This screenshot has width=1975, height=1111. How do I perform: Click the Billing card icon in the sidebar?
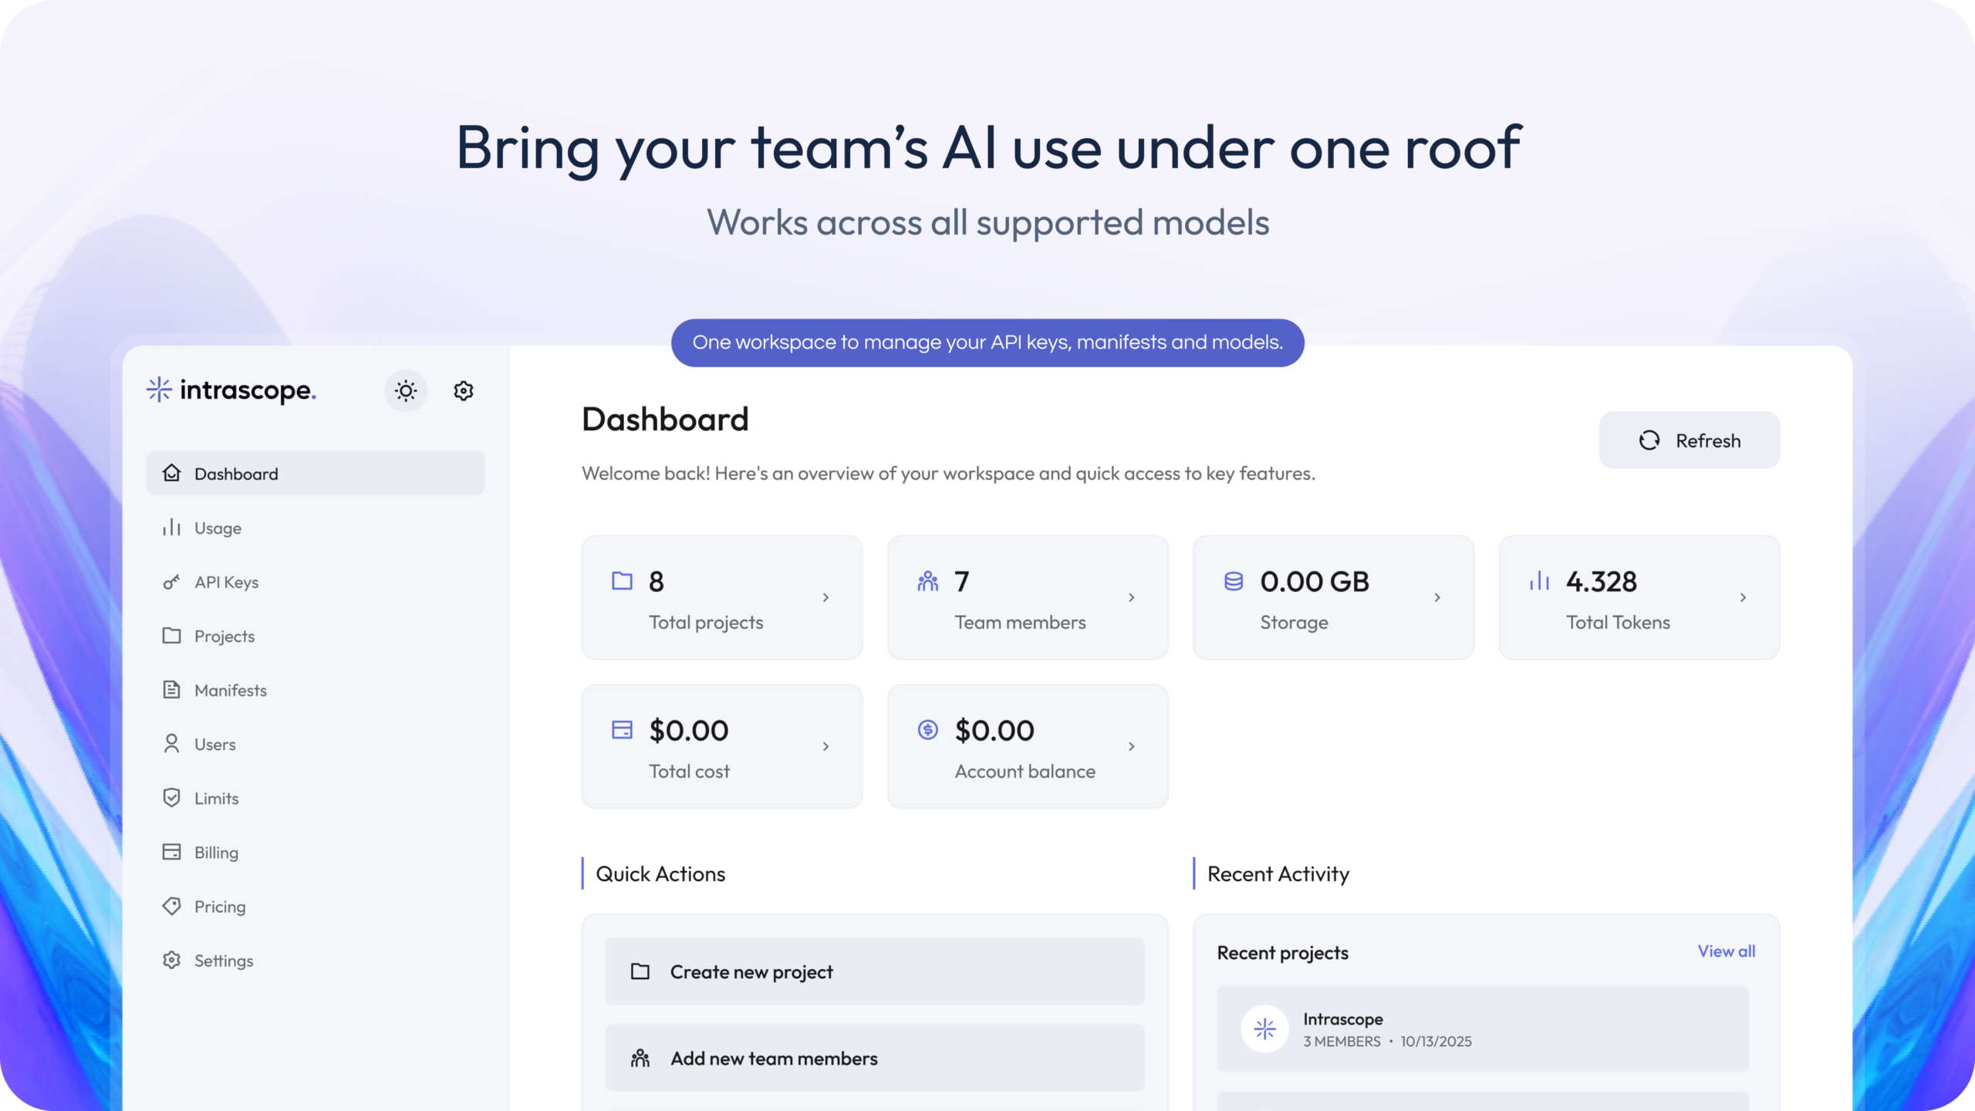(x=171, y=852)
